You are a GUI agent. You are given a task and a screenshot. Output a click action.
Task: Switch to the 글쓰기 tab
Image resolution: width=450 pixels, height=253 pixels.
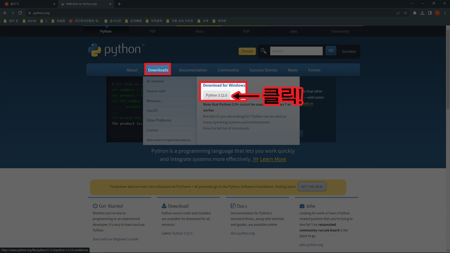(x=29, y=4)
